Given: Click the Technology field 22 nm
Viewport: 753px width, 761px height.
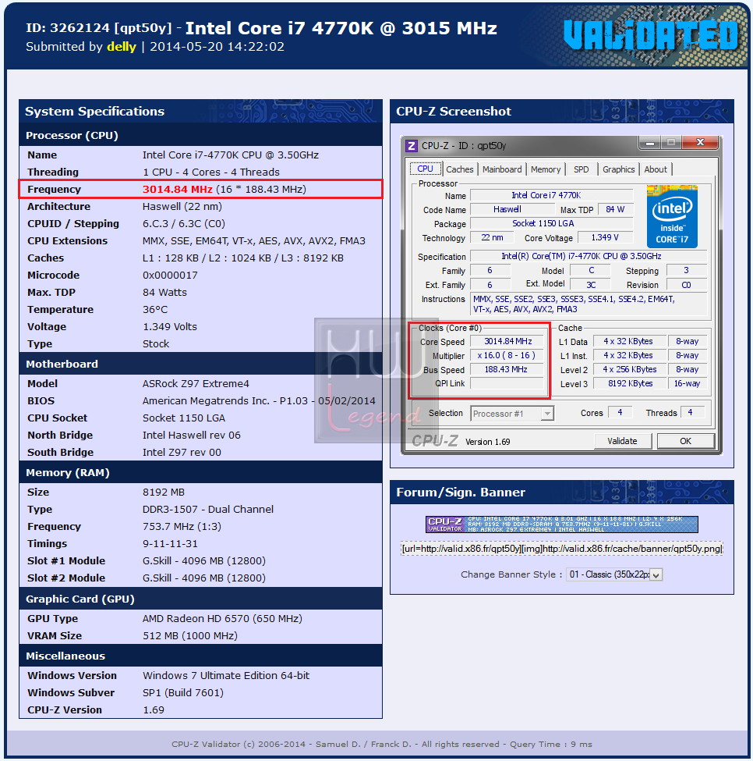Looking at the screenshot, I should pos(493,238).
